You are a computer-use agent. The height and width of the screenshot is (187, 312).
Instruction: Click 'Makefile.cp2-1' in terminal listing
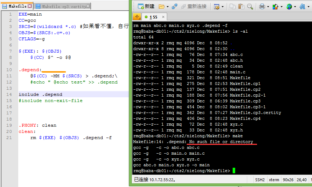[248, 95]
